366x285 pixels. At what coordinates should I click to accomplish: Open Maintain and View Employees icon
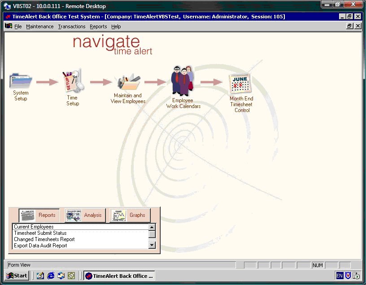pos(129,82)
